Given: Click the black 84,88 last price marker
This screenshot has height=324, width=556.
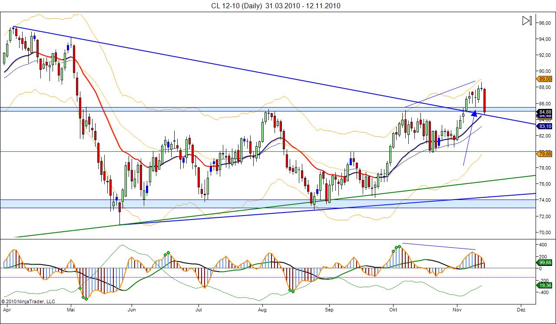Looking at the screenshot, I should click(545, 112).
